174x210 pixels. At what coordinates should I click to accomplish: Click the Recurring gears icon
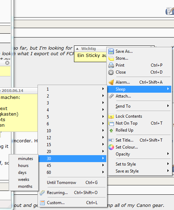[x=42, y=193]
